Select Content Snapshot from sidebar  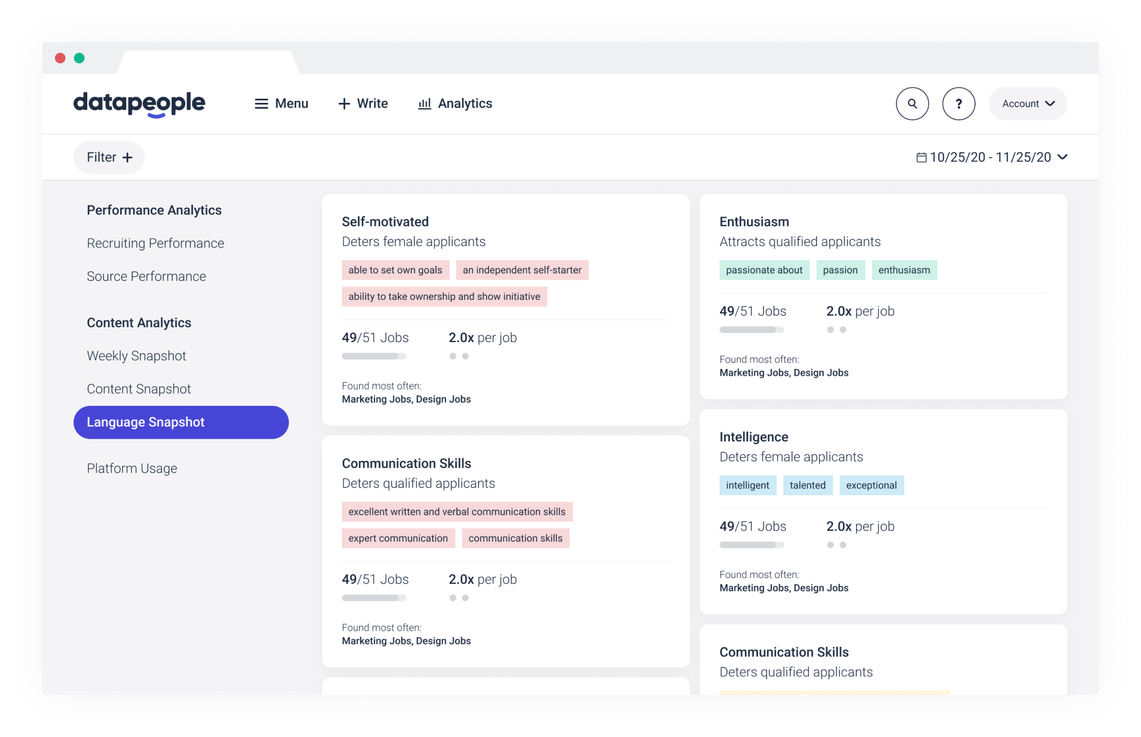point(139,388)
